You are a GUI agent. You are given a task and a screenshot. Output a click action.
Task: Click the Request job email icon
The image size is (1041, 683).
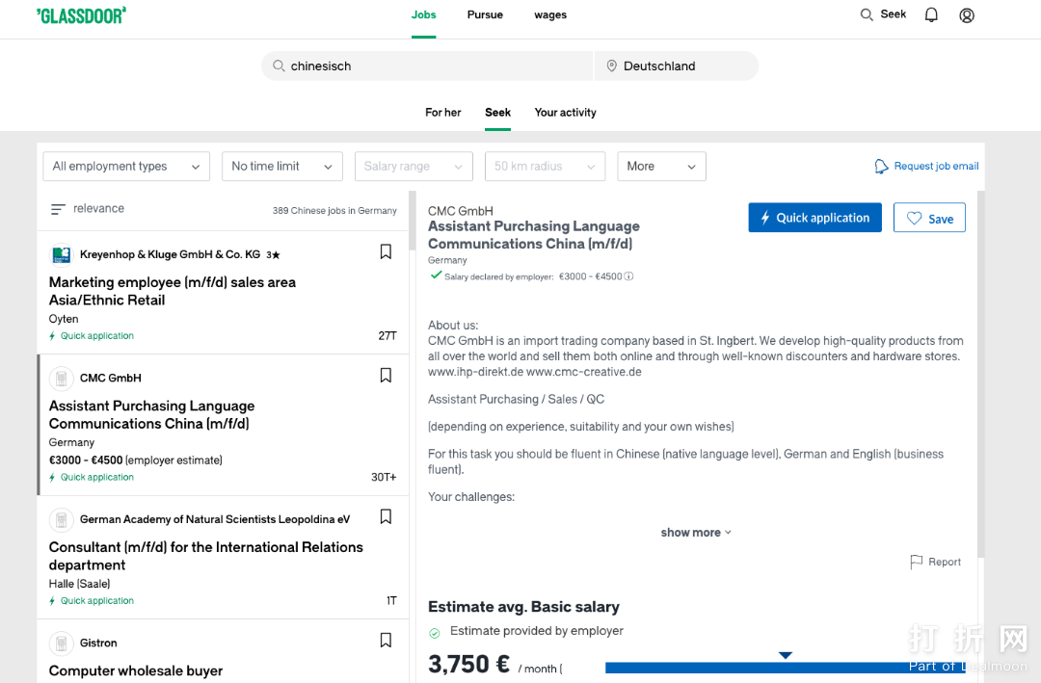coord(881,167)
